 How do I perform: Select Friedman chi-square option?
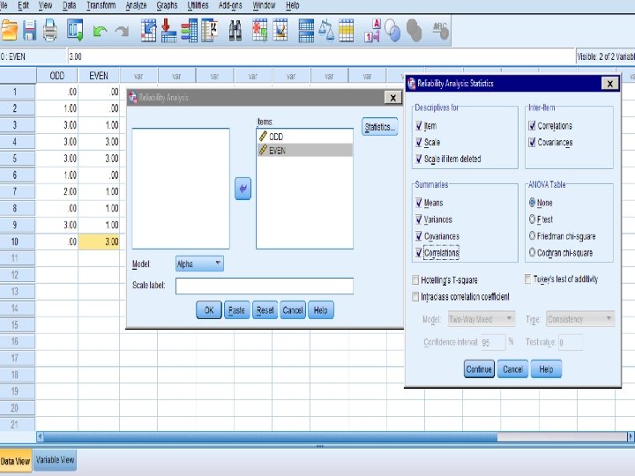point(532,236)
